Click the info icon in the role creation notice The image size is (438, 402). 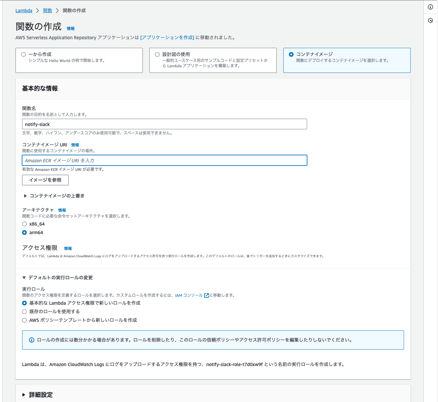[32, 340]
